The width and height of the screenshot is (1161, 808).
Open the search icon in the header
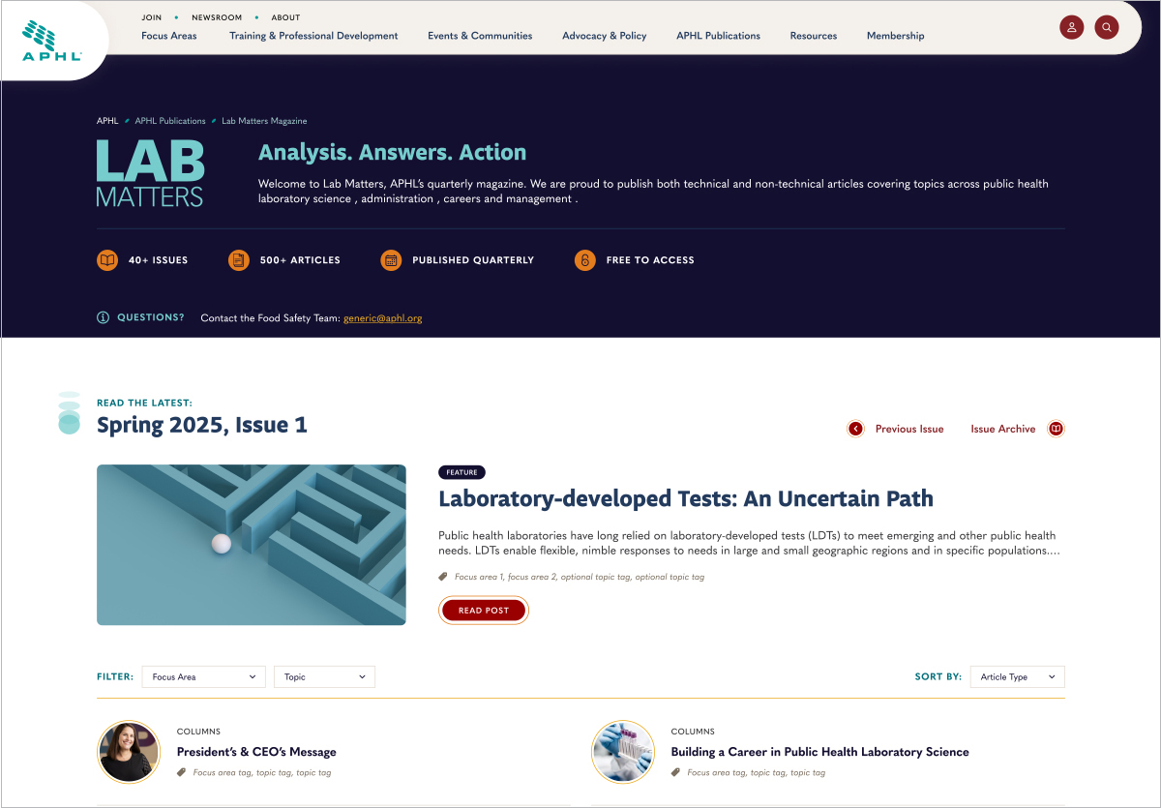(1107, 27)
